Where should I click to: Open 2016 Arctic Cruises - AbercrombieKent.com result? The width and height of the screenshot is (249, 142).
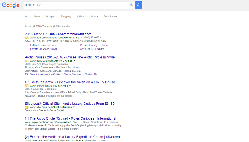[x=58, y=34]
